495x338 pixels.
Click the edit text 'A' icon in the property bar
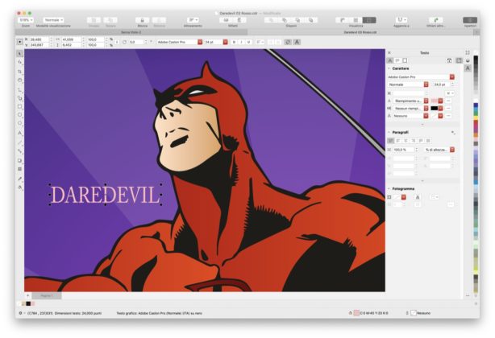297,42
